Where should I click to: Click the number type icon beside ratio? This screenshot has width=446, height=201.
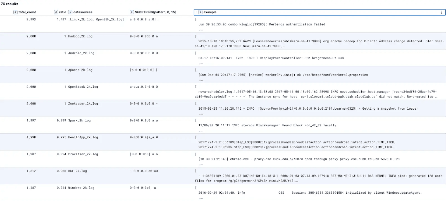coord(56,12)
